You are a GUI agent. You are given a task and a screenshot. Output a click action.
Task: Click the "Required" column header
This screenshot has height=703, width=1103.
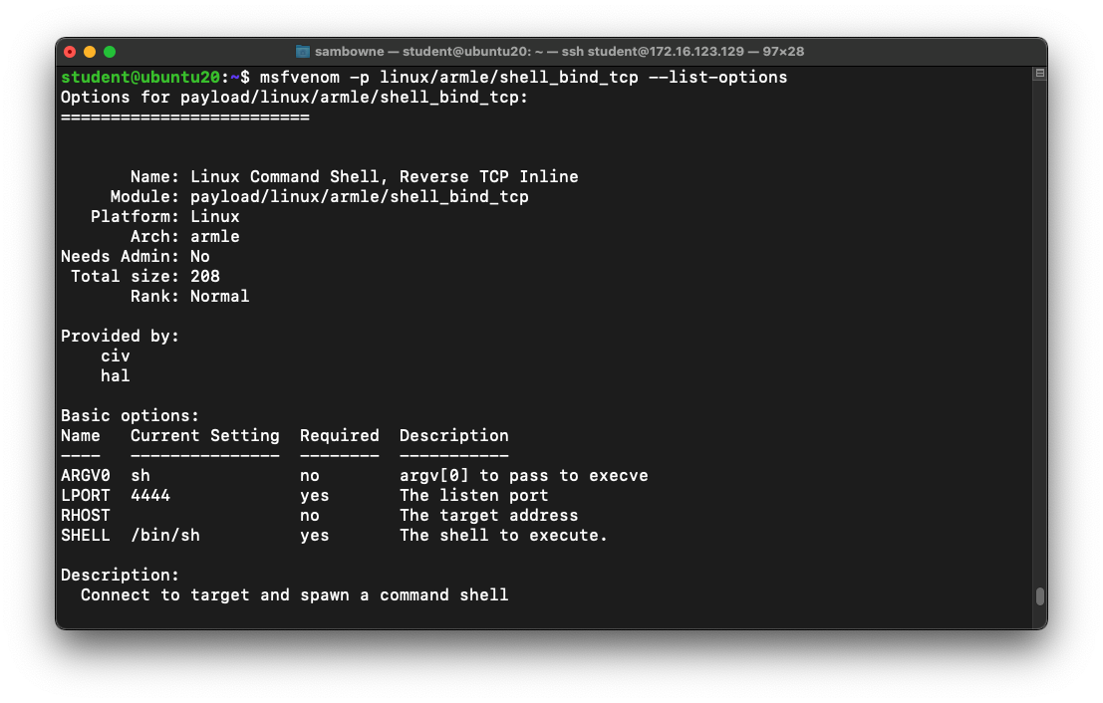pos(340,436)
